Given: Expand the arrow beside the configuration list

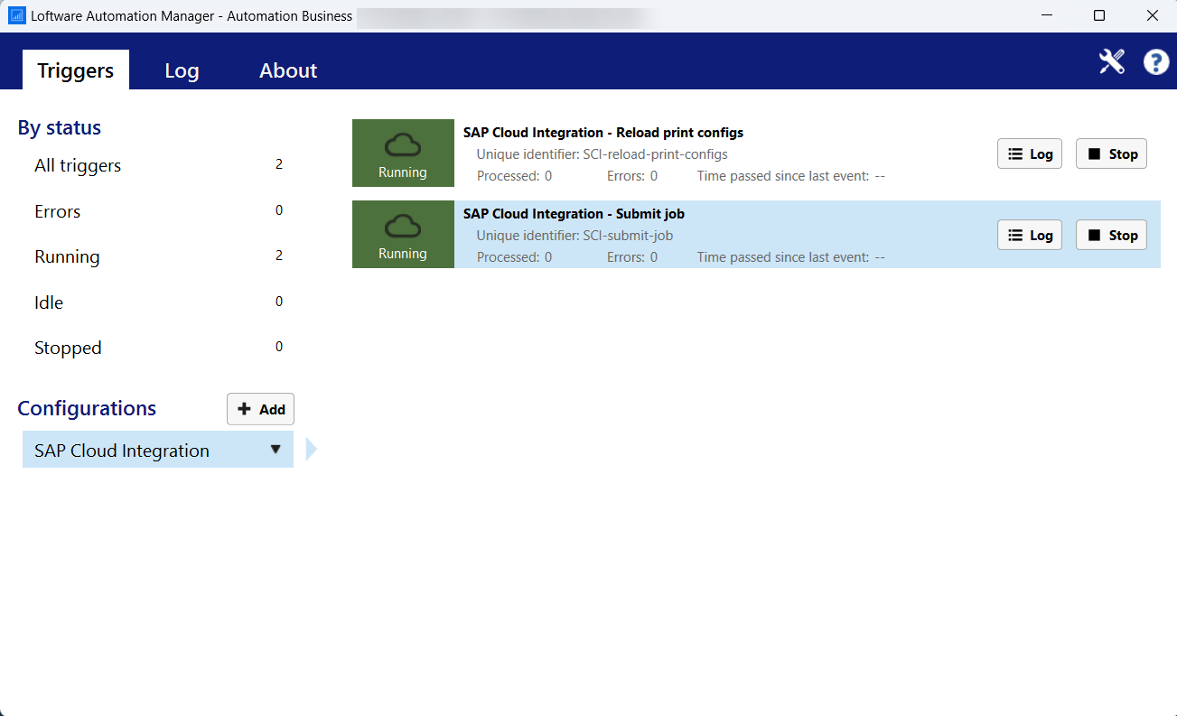Looking at the screenshot, I should [311, 448].
